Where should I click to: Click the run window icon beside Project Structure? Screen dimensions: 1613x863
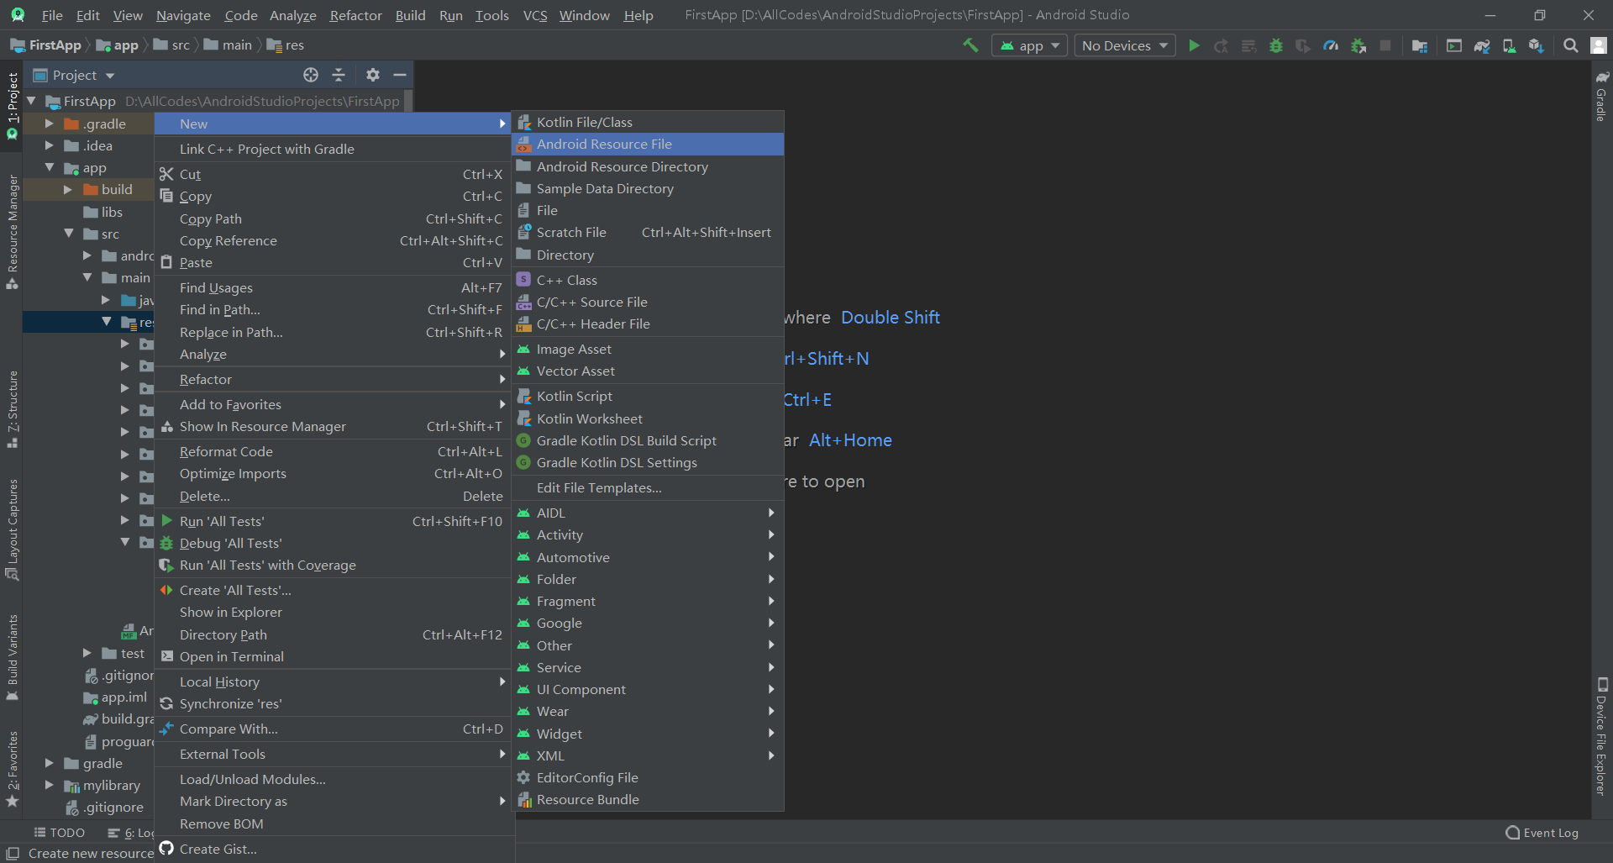pyautogui.click(x=1454, y=45)
